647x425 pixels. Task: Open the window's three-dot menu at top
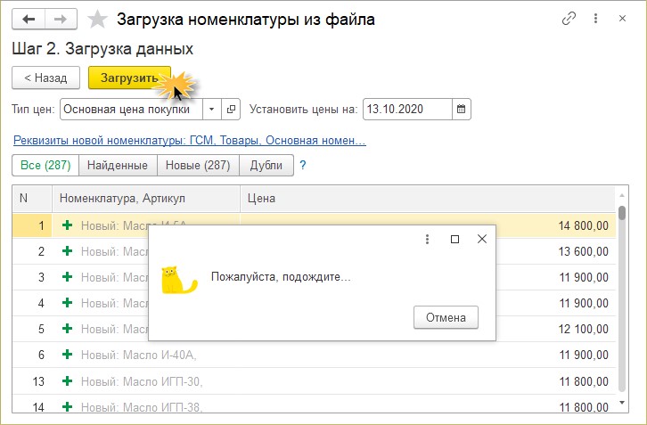tap(595, 19)
